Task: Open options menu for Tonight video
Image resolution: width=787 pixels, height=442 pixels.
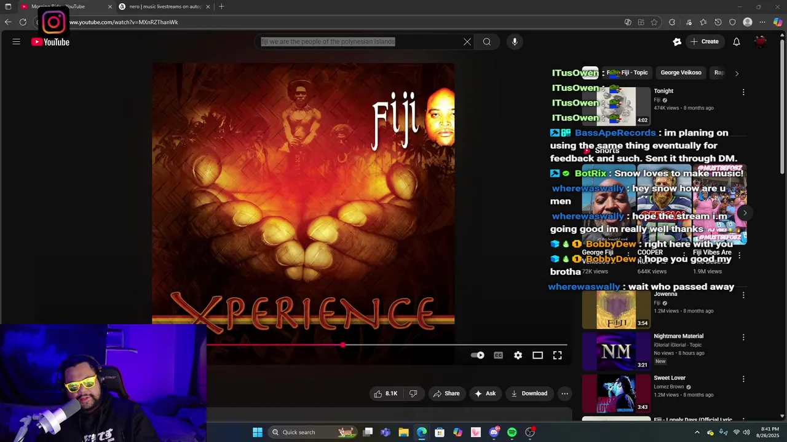Action: point(743,92)
